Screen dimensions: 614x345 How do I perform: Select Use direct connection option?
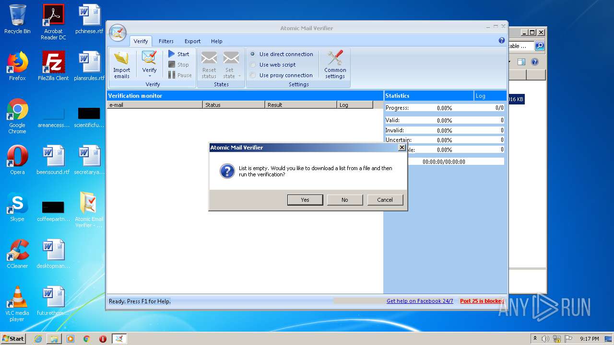pos(282,54)
